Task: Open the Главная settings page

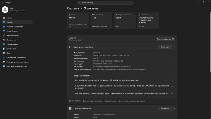Action: [x=17, y=18]
